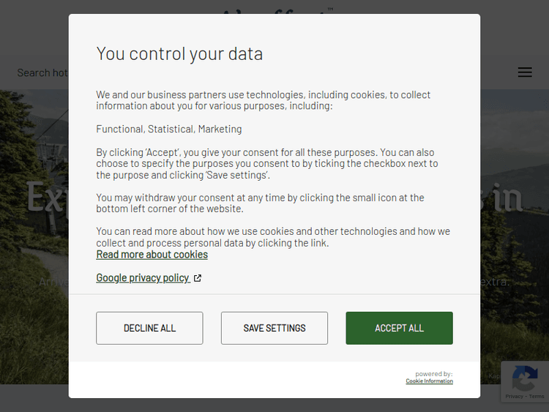Click the paragraph about withdrawing your consent
Image resolution: width=549 pixels, height=412 pixels.
tap(260, 203)
